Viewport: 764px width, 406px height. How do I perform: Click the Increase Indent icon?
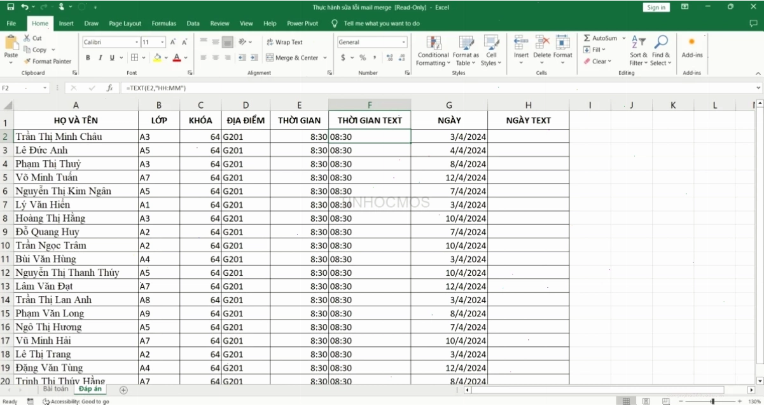click(x=254, y=57)
